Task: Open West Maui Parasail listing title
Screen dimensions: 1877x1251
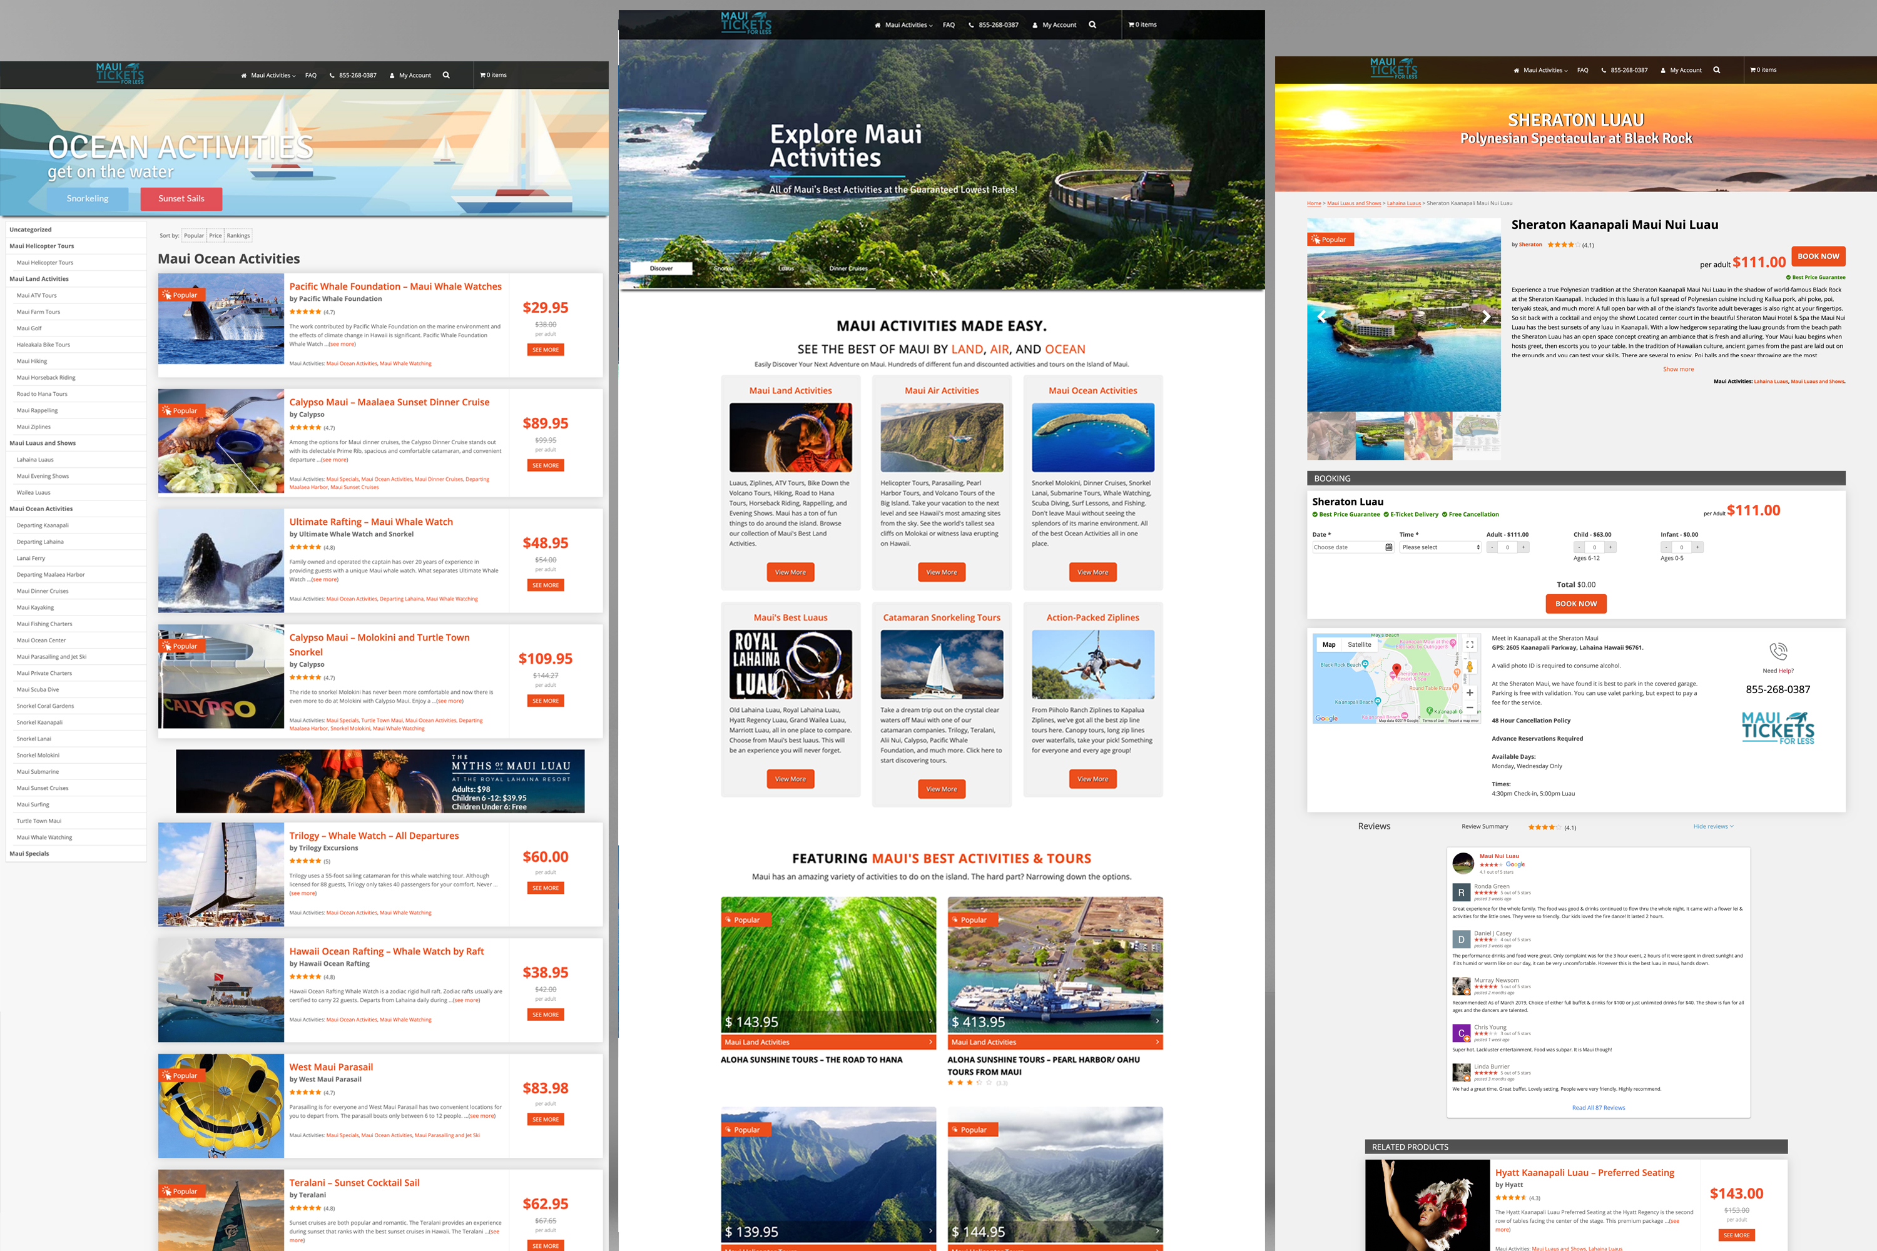Action: click(x=331, y=1066)
